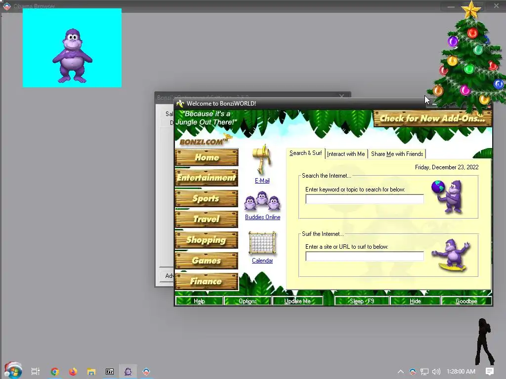Close the Bonzi options window behind
Viewport: 506px width, 379px height.
point(342,96)
